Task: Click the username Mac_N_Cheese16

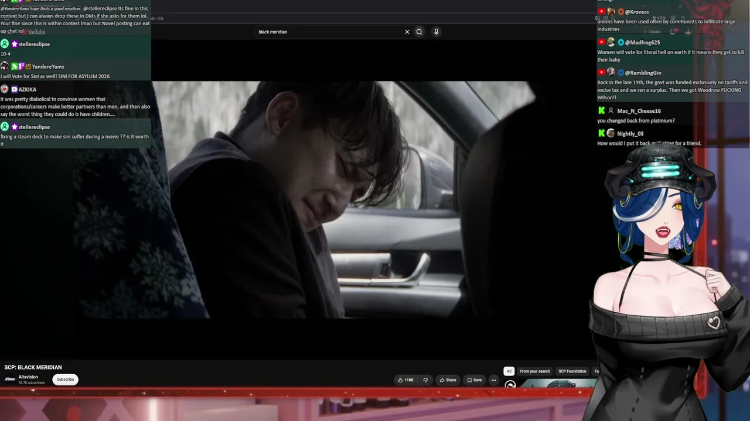Action: coord(639,111)
